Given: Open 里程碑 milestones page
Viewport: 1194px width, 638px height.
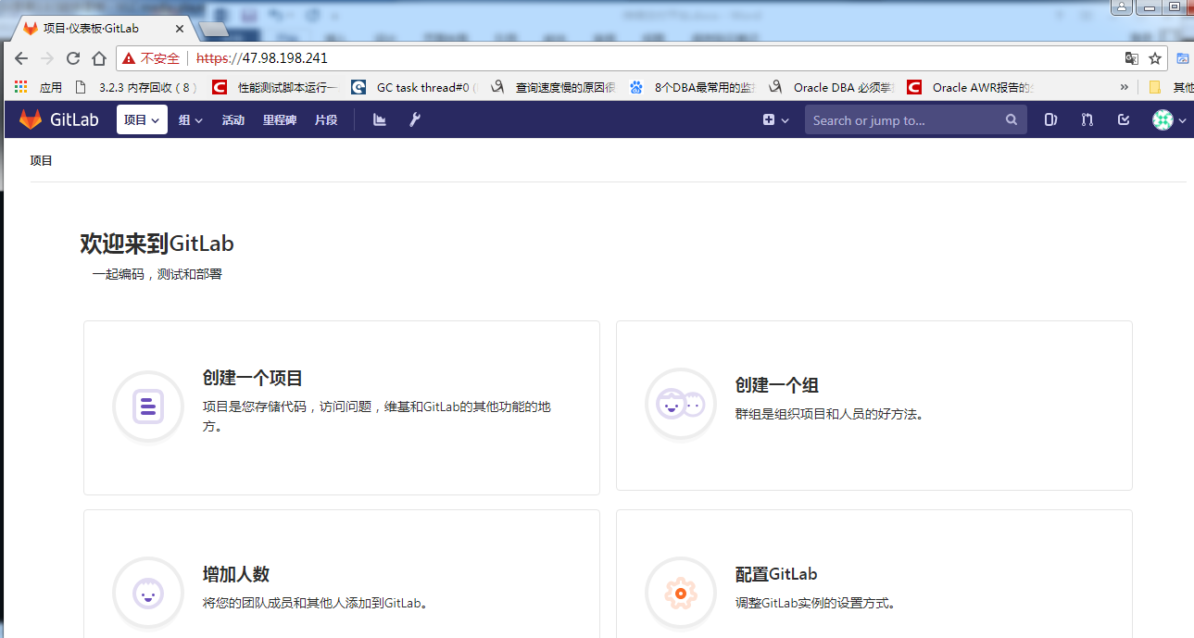Looking at the screenshot, I should 279,120.
